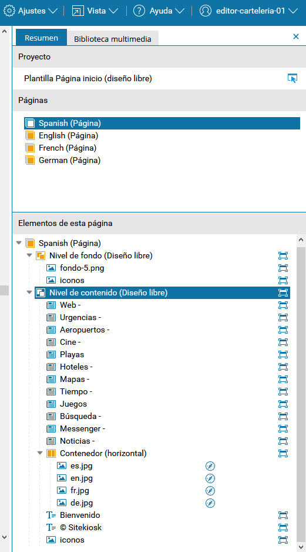Click the frame icon beside Contenedor (horizontal)
This screenshot has height=552, width=306.
[283, 453]
